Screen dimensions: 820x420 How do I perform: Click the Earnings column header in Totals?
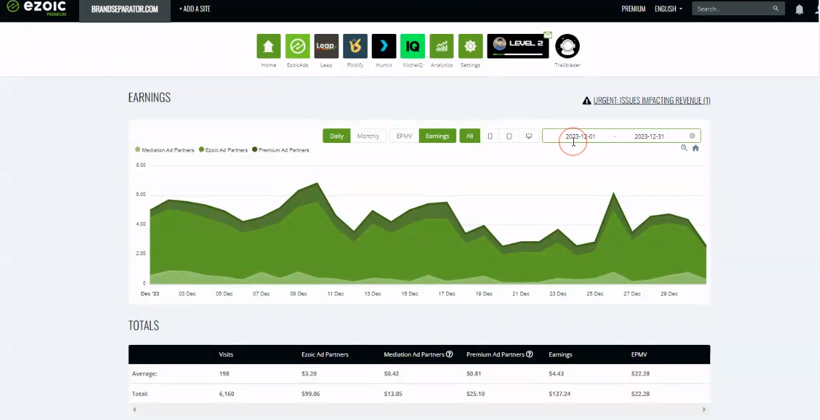click(x=561, y=355)
